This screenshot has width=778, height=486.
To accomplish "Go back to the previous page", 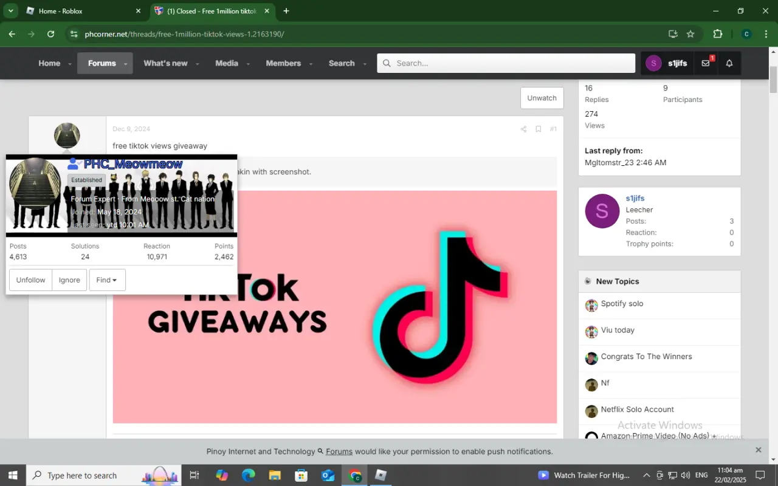I will click(12, 34).
